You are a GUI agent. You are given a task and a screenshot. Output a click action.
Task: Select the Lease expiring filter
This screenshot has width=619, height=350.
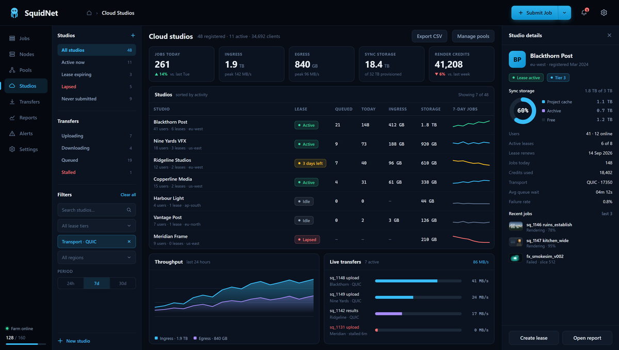tap(96, 74)
